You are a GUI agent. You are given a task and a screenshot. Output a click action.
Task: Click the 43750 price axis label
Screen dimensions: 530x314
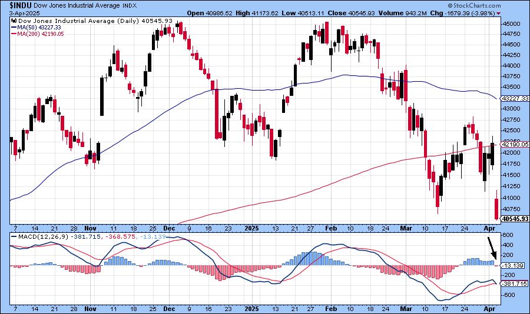pyautogui.click(x=511, y=76)
